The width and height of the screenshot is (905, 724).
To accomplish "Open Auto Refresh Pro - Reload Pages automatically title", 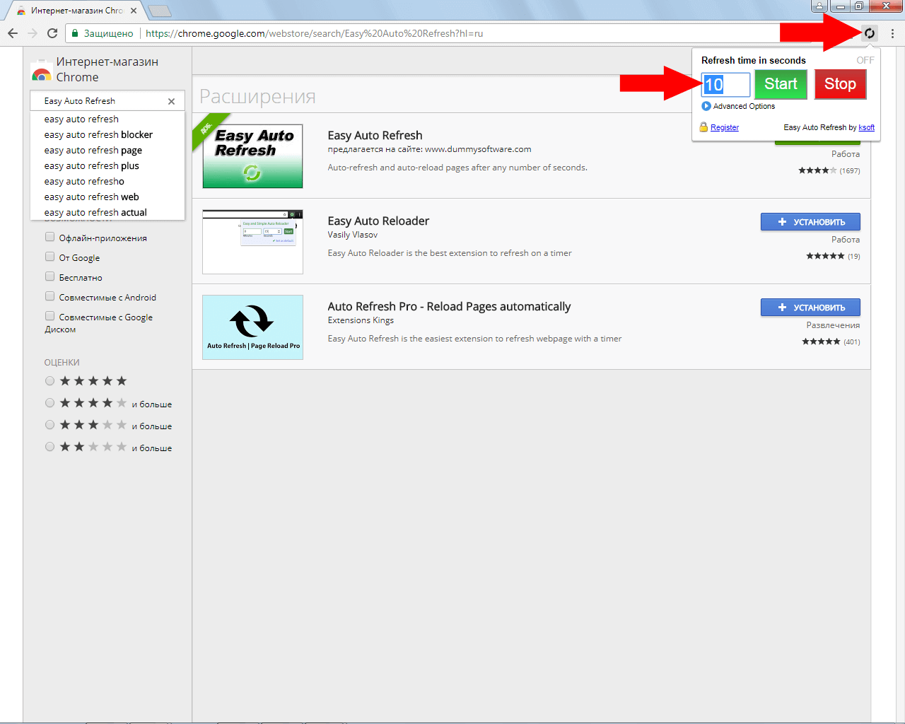I will pyautogui.click(x=449, y=306).
